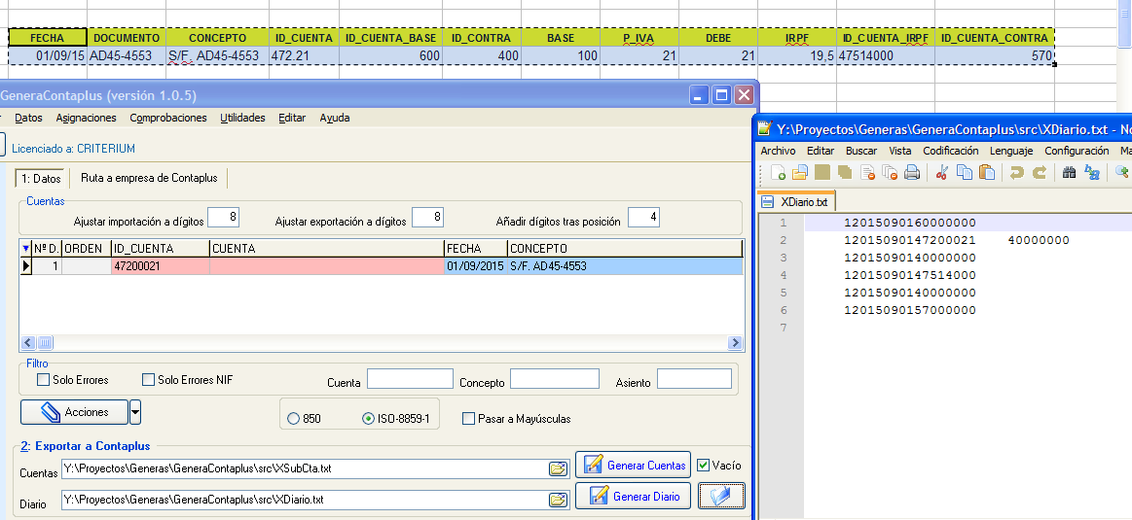Enable the Solo Errores filter checkbox
Image resolution: width=1132 pixels, height=520 pixels.
(x=44, y=379)
